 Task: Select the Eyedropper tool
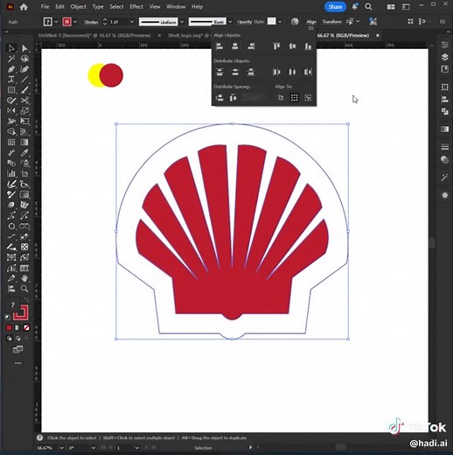pos(24,152)
